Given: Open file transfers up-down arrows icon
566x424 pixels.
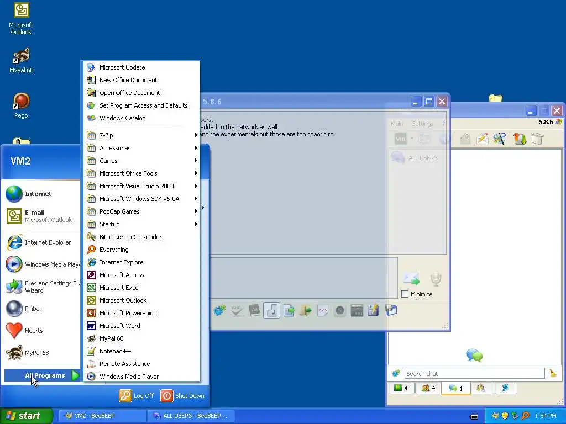Looking at the screenshot, I should [520, 139].
